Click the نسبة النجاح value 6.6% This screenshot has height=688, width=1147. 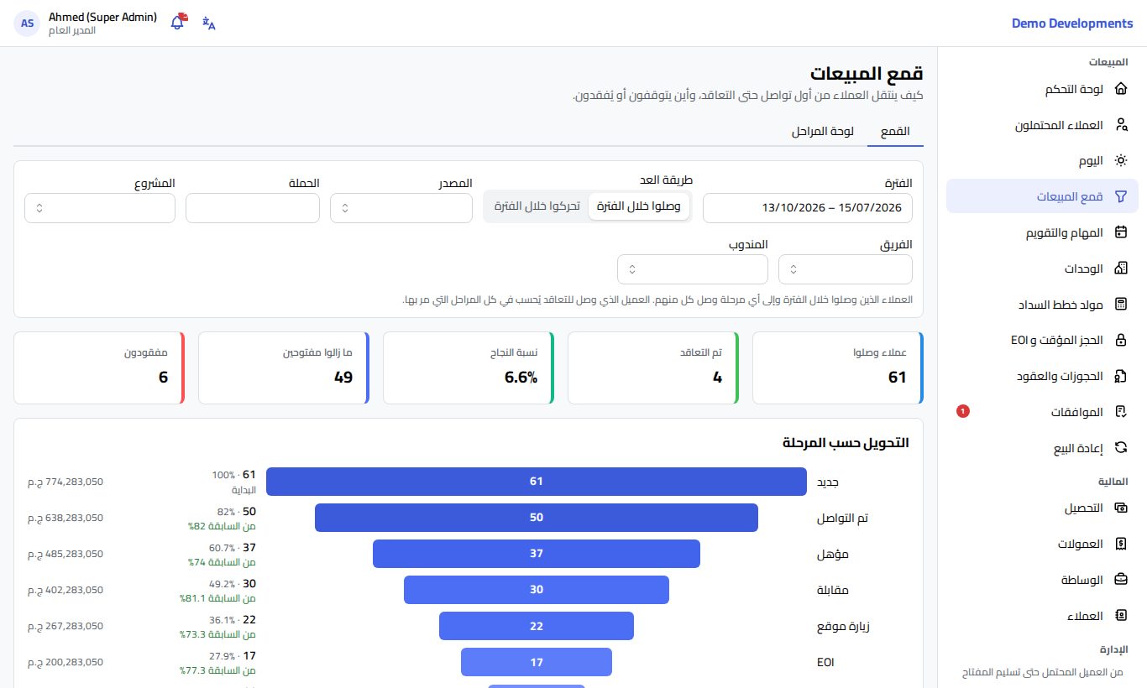coord(521,378)
